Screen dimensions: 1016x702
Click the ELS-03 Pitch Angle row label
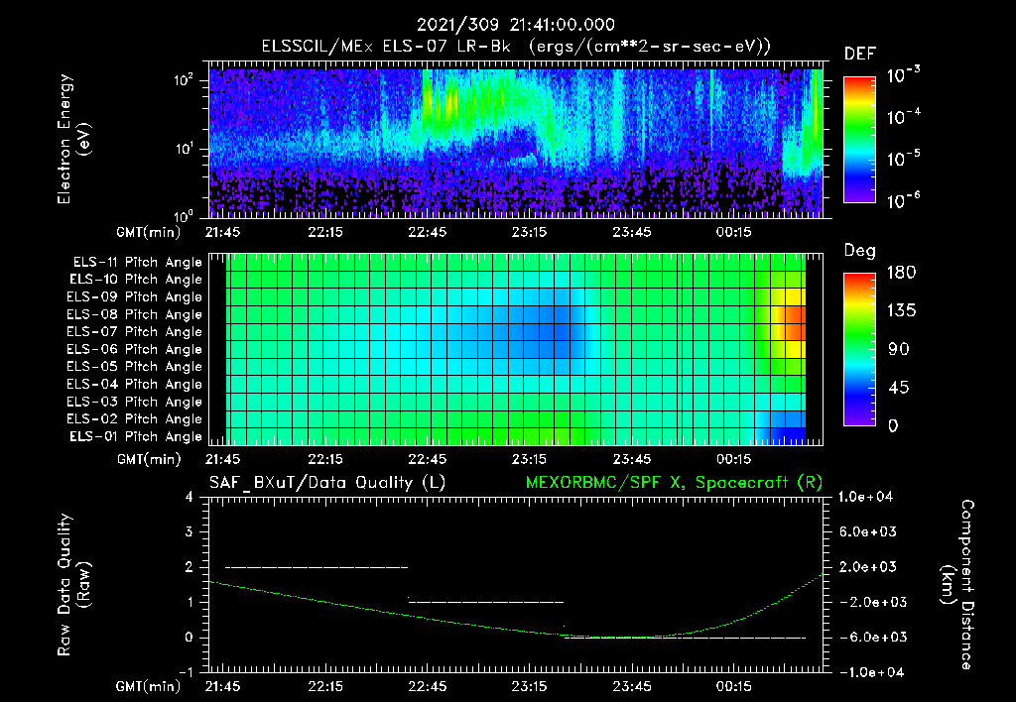pyautogui.click(x=135, y=403)
